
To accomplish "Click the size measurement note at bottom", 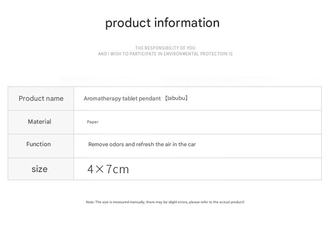I will [165, 202].
